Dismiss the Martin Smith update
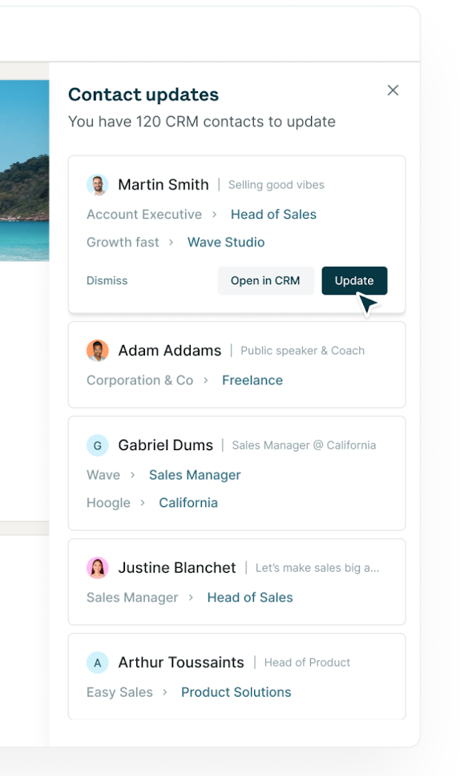460x776 pixels. (107, 280)
